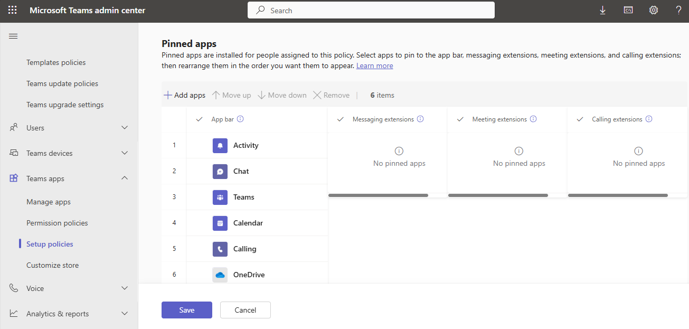Screen dimensions: 689x329
Task: Open Customize store page
Action: (52, 265)
